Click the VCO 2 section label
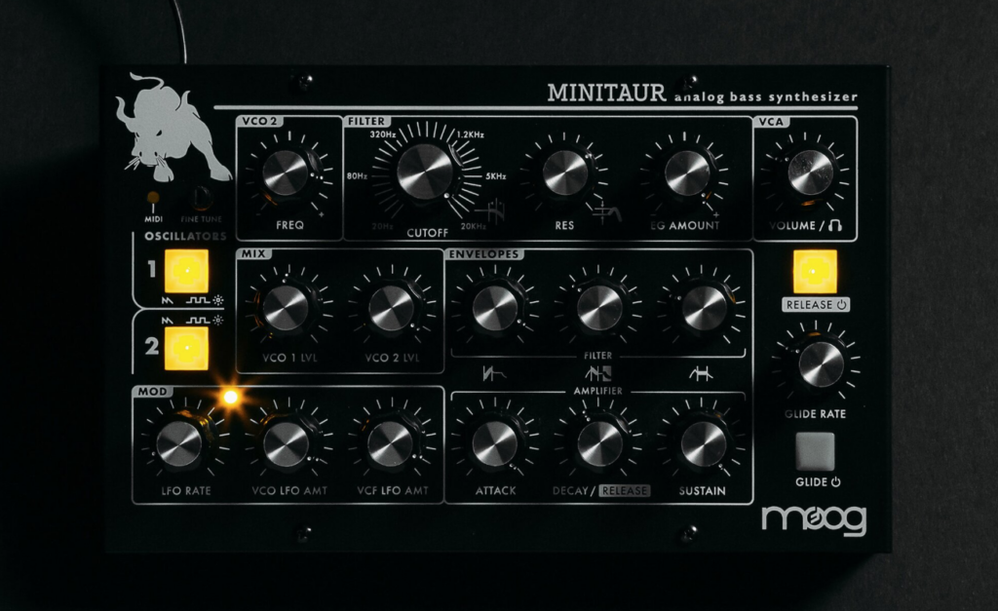 (x=259, y=121)
